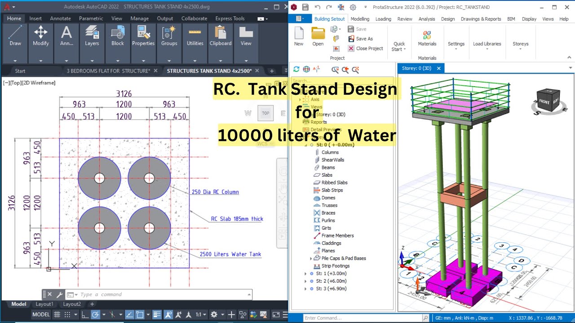Toggle AutoCAD snap mode
Image resolution: width=575 pixels, height=323 pixels.
[x=67, y=315]
